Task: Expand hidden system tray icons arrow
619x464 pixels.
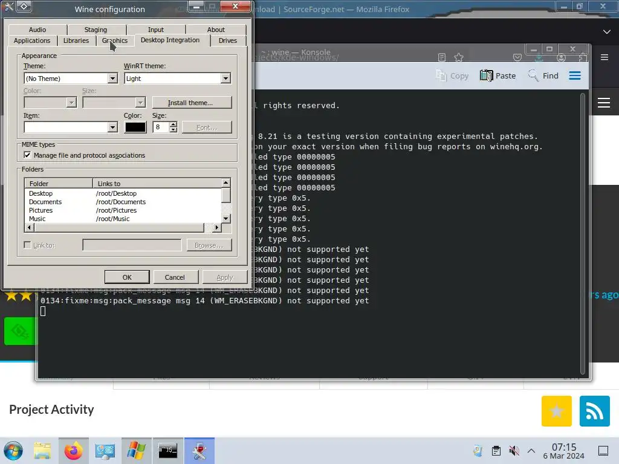Action: pyautogui.click(x=531, y=451)
